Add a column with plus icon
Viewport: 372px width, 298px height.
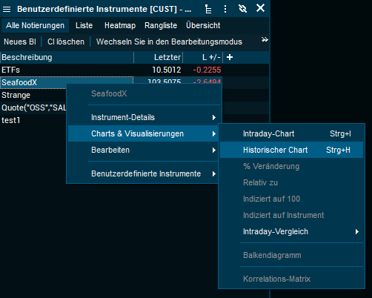point(230,57)
